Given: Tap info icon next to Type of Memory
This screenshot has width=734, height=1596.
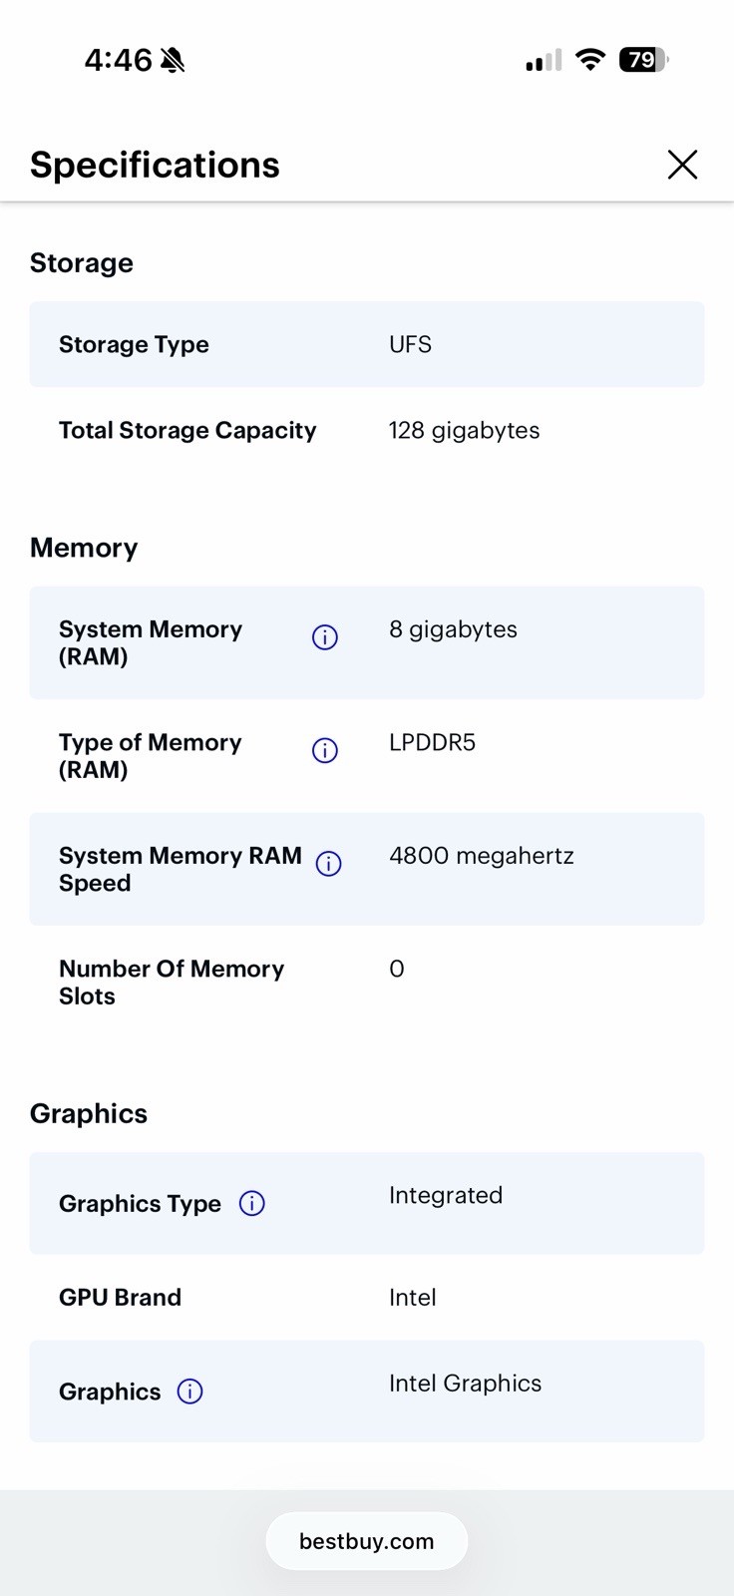Looking at the screenshot, I should (325, 750).
